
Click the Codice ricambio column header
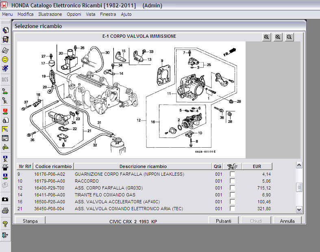(x=54, y=166)
